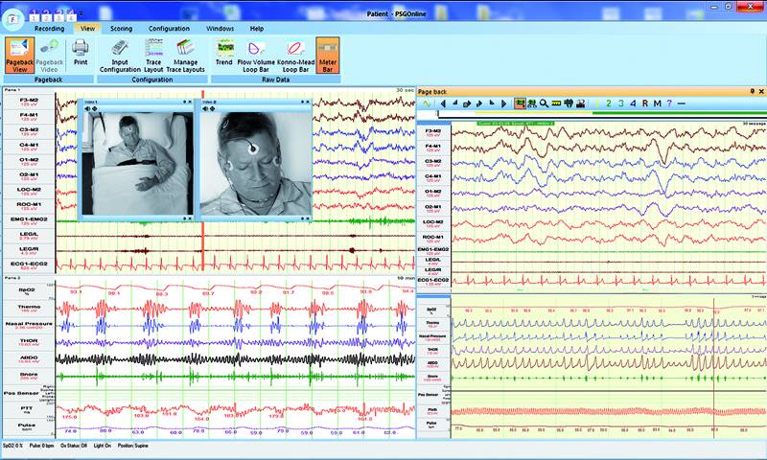
Task: Click the Video 2 patient face window
Action: tap(255, 163)
